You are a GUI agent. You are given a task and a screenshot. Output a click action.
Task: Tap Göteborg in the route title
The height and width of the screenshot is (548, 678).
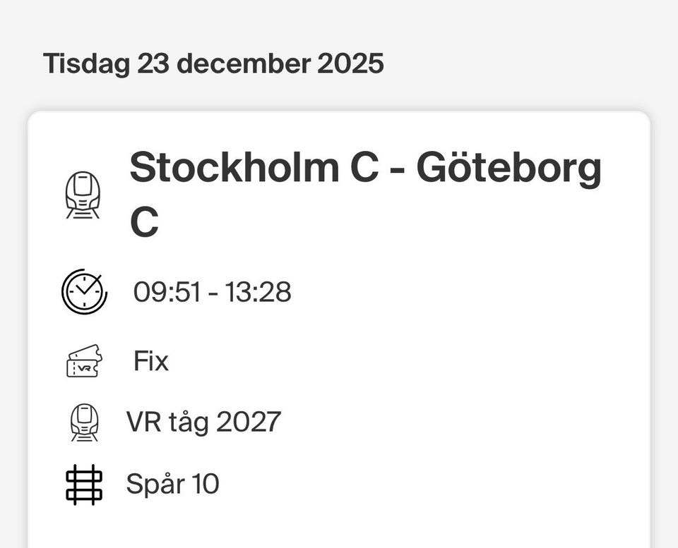pos(509,169)
